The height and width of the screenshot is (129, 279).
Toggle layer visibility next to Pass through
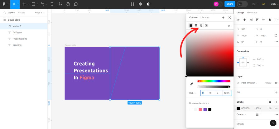276,83
